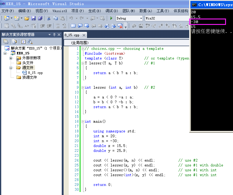The image size is (233, 195).
Task: Click the Uncomment Selection icon
Action: pyautogui.click(x=64, y=26)
